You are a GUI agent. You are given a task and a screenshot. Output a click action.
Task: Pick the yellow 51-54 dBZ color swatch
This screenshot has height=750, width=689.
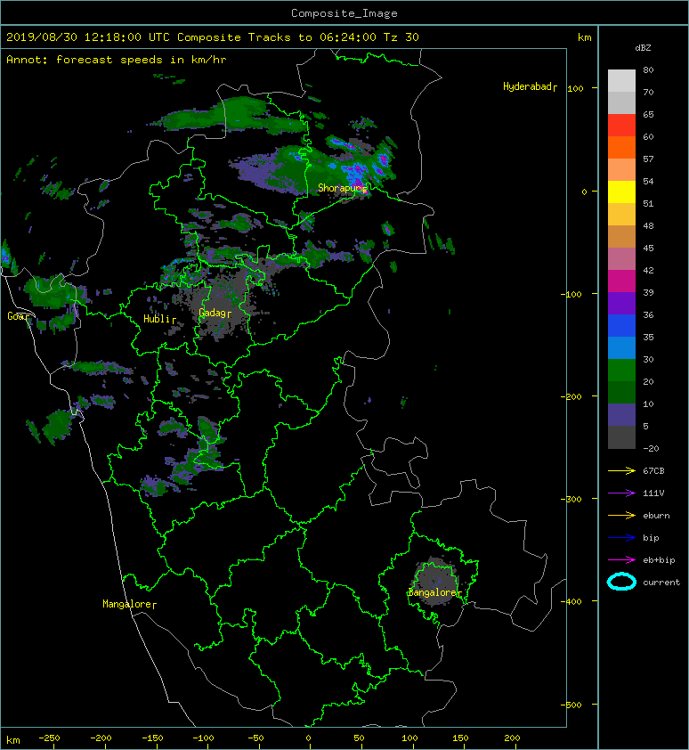coord(621,192)
